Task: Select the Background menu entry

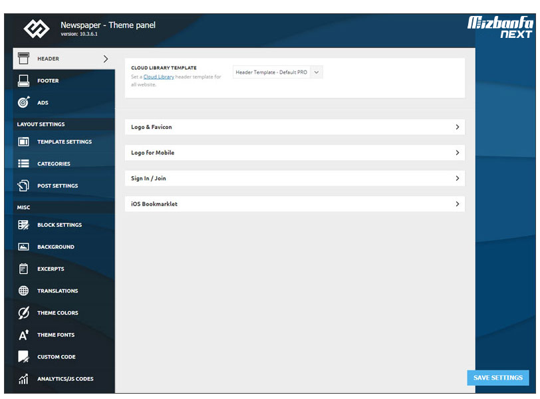Action: click(x=64, y=247)
